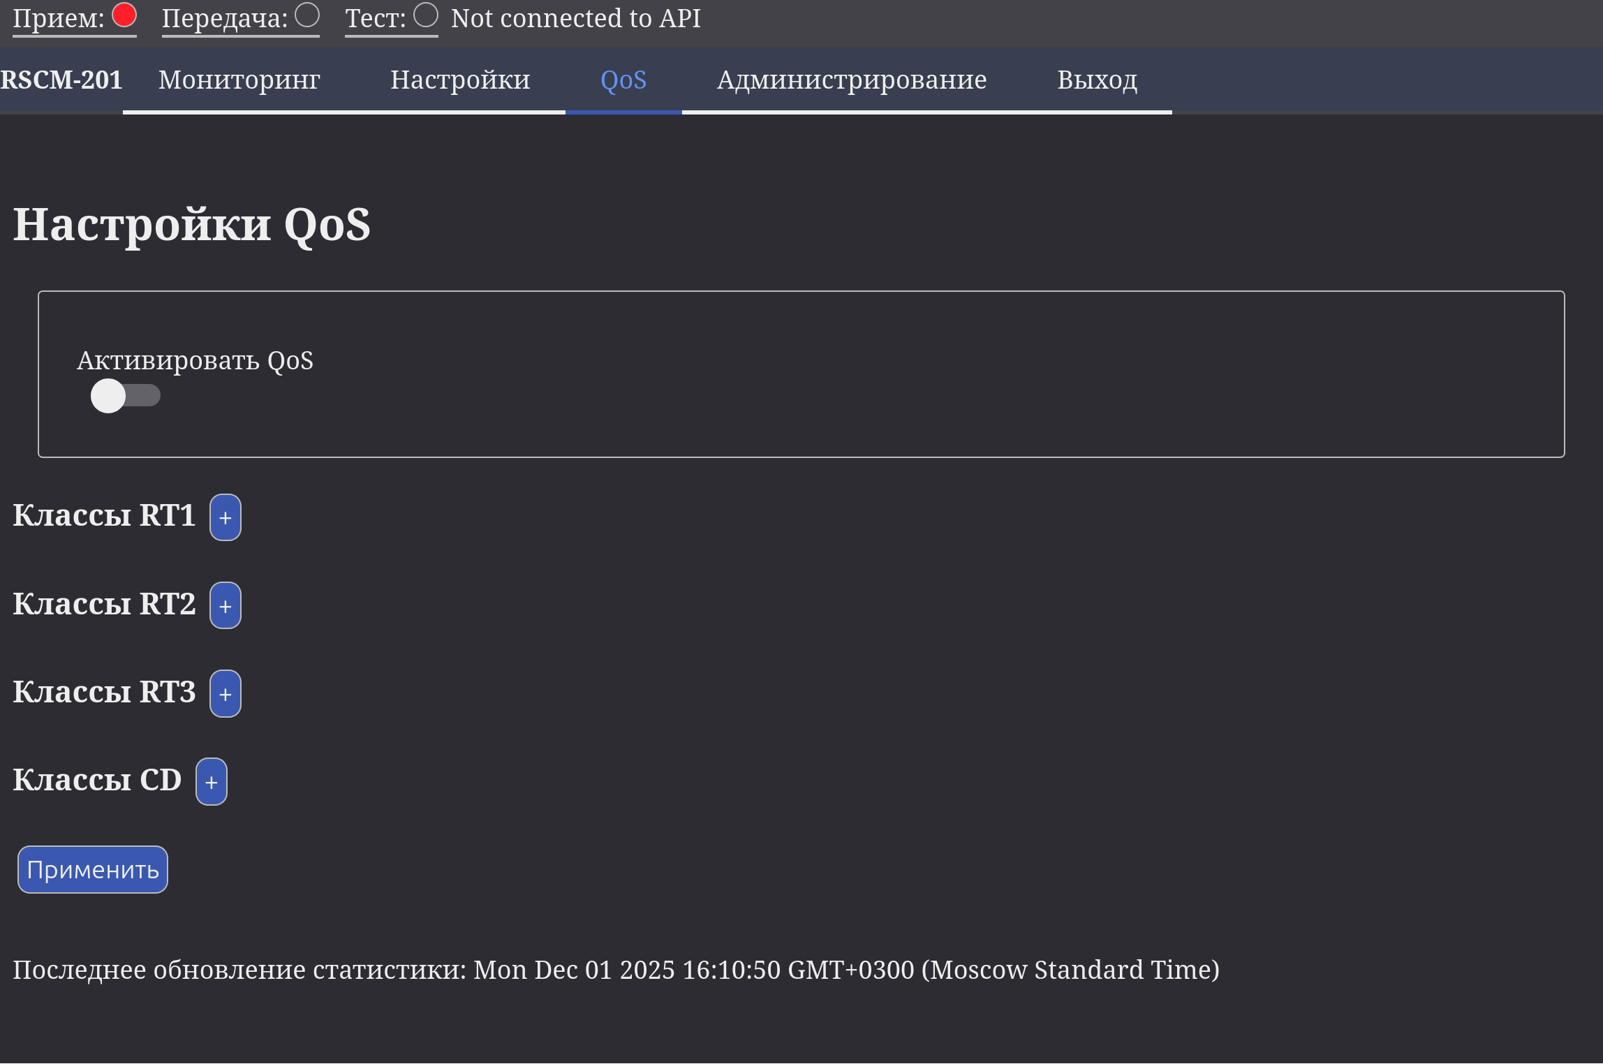Add a class to Классы RT1
The width and height of the screenshot is (1603, 1064).
(x=226, y=517)
